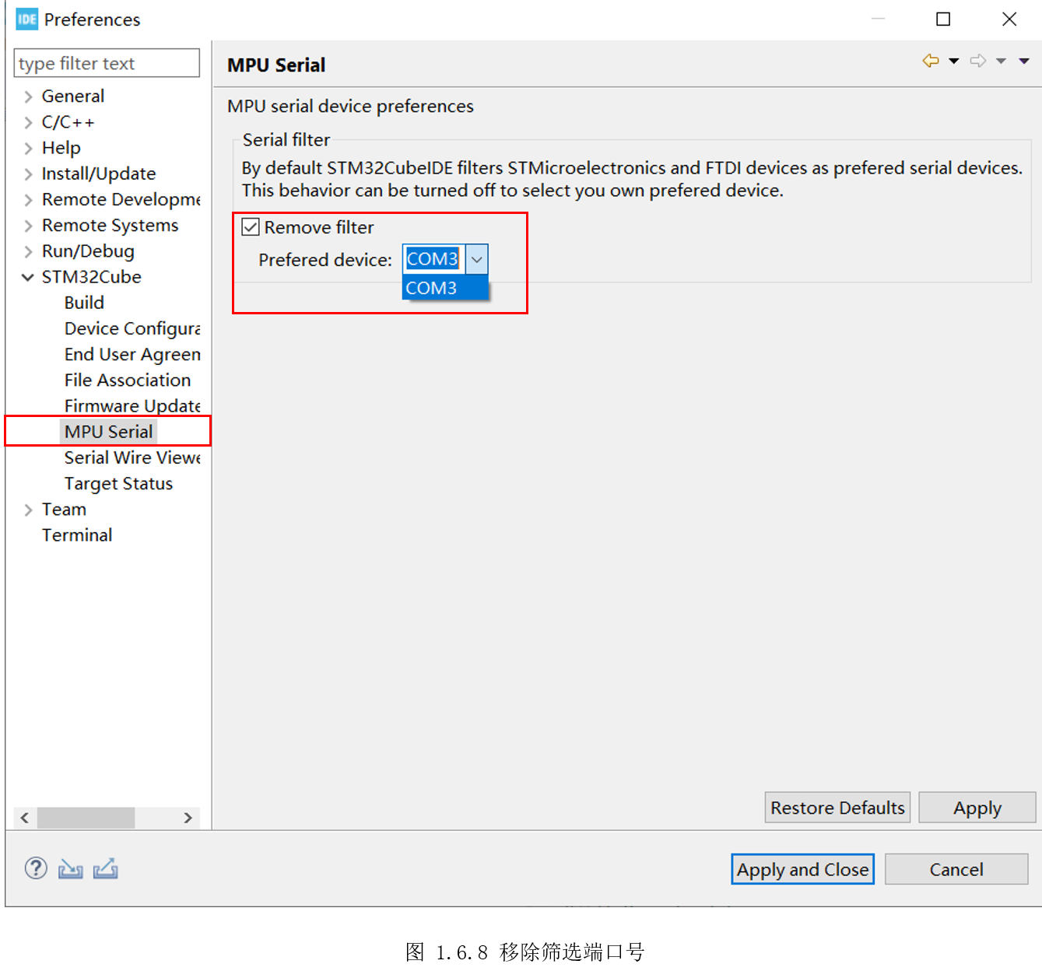Click the back navigation arrow icon
Screen dimensions: 1042x971
(x=930, y=61)
